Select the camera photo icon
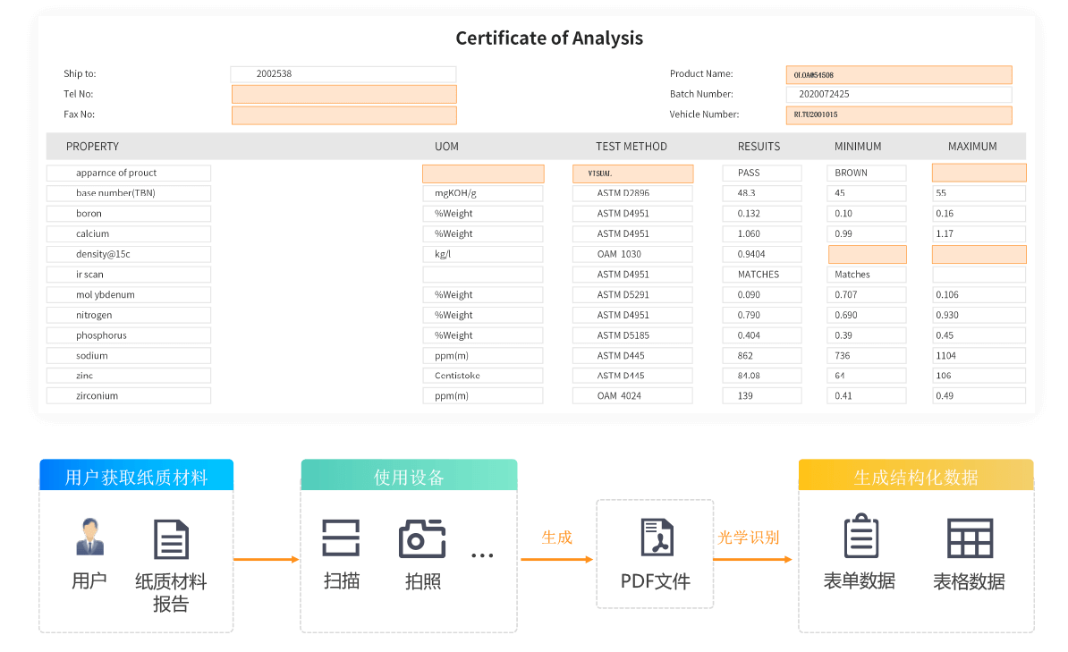Screen dimensions: 1068x652 (422, 538)
